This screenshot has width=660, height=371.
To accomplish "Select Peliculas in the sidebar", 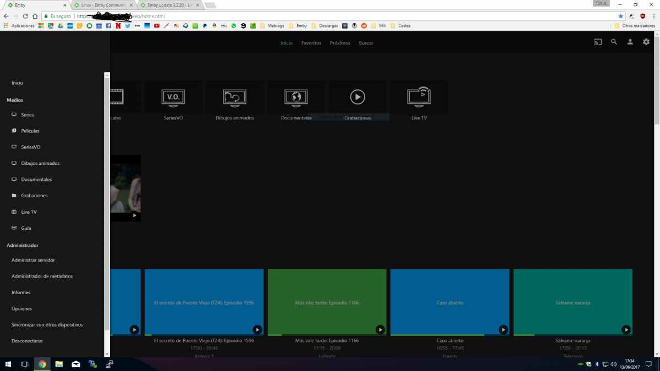I will click(x=30, y=131).
